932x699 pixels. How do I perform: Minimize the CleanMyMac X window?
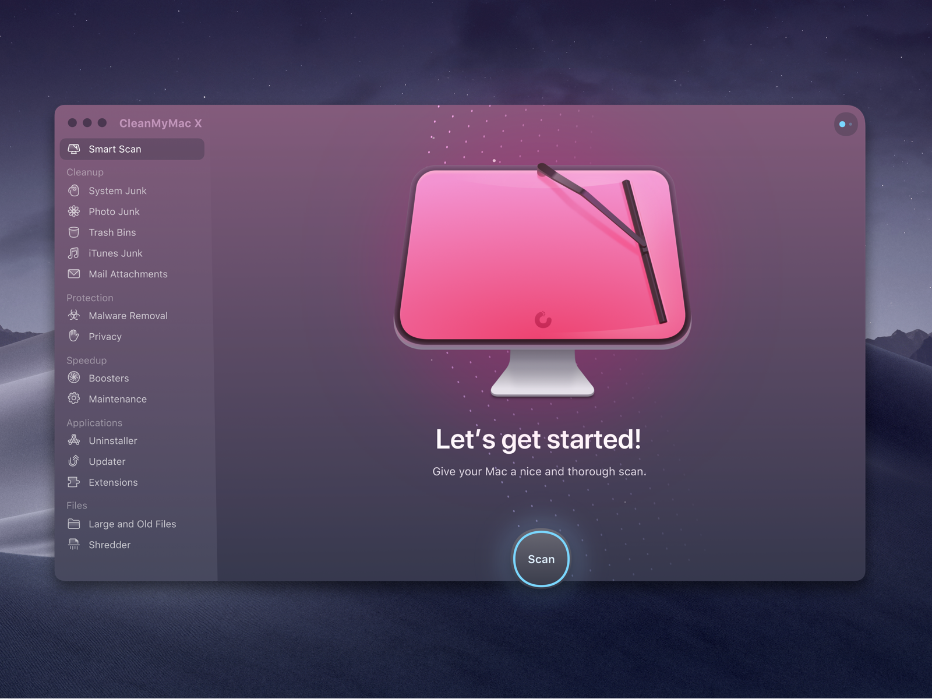(x=87, y=122)
